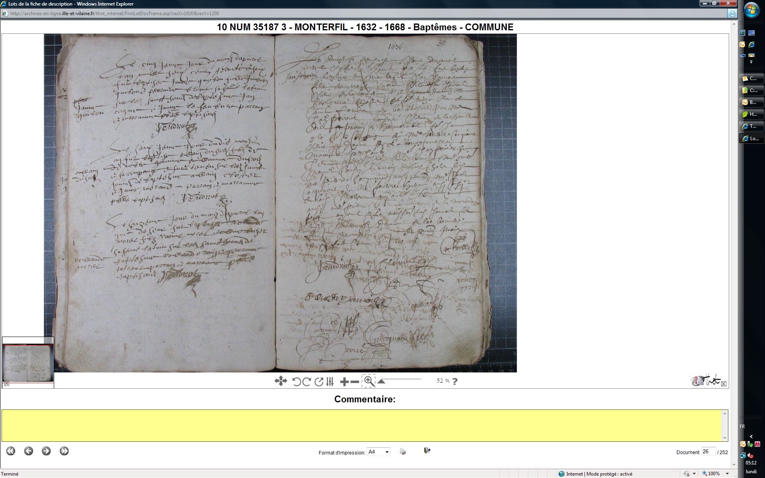Advance to the next document page
765x478 pixels.
[x=46, y=451]
